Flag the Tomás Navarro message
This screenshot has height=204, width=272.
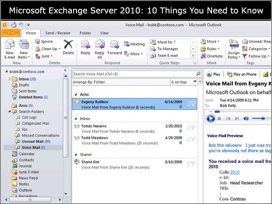pos(193,128)
